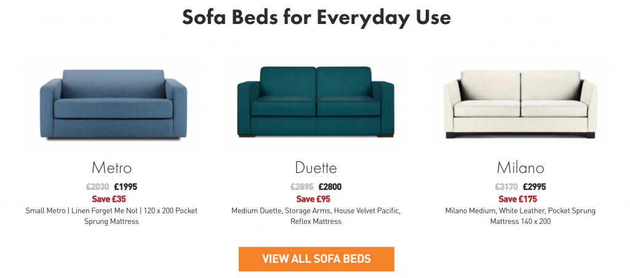The width and height of the screenshot is (630, 278).
Task: Open the Milano product title
Action: [x=520, y=167]
